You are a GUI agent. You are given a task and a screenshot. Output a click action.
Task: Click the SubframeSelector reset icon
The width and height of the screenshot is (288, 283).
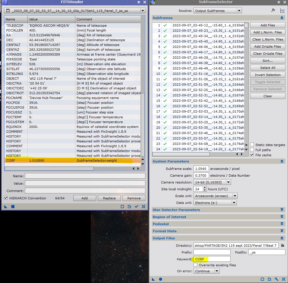click(x=283, y=279)
